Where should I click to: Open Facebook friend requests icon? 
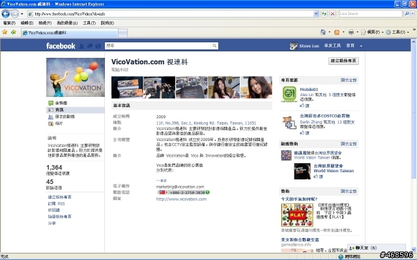coord(81,46)
